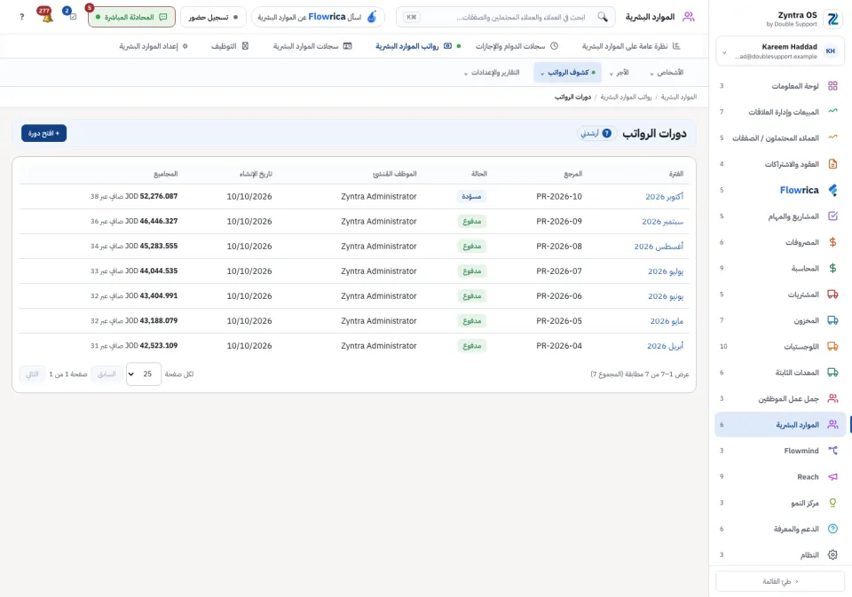Open the Leads / Deals sidebar icon
This screenshot has height=597, width=852.
832,137
